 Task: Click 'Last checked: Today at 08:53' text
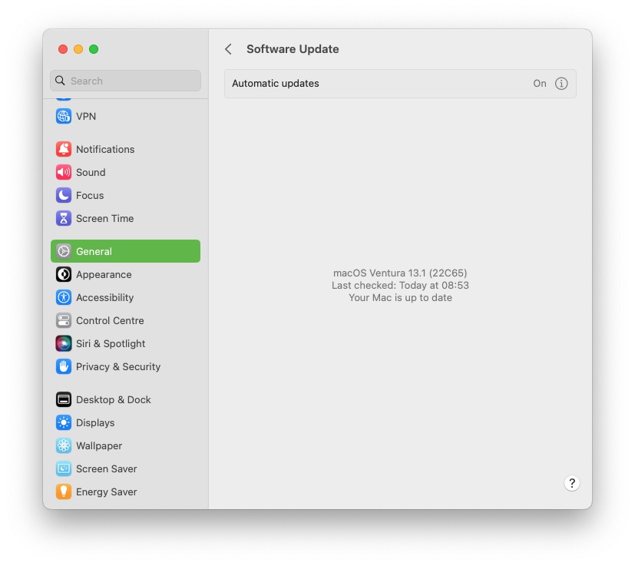400,285
